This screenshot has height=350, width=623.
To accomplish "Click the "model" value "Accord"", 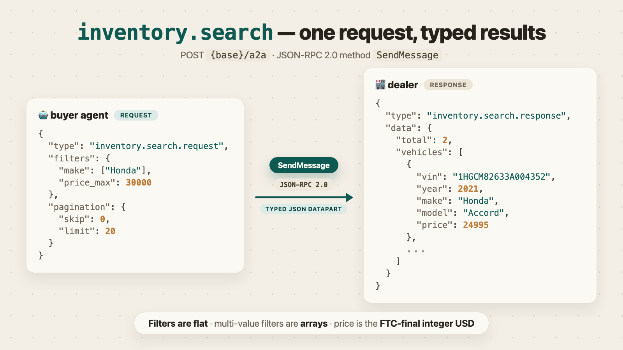I will pos(484,213).
